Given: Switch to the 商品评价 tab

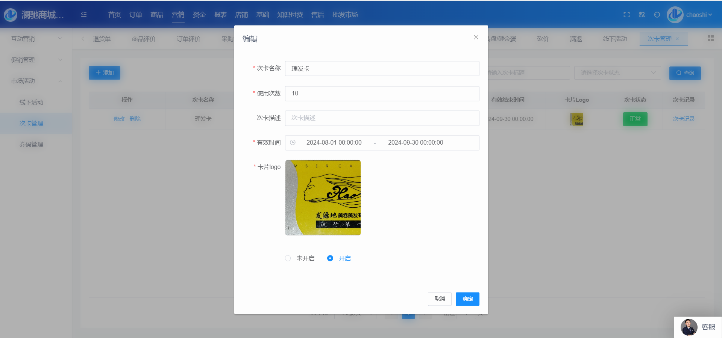Looking at the screenshot, I should [144, 39].
